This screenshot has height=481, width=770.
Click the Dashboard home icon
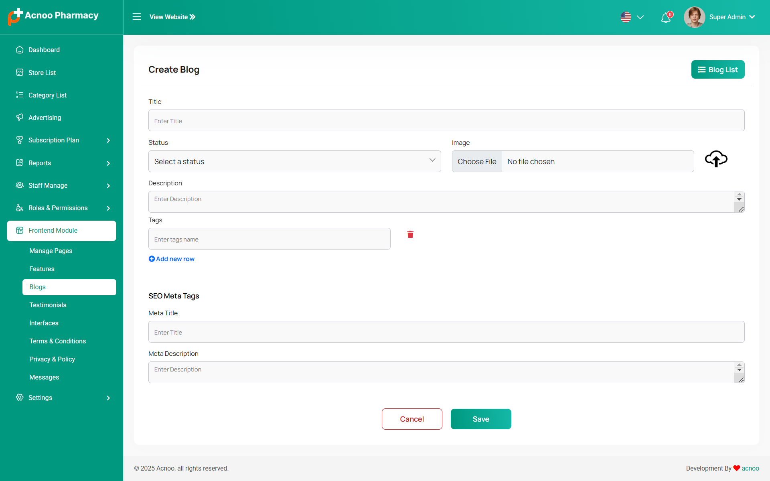coord(20,50)
